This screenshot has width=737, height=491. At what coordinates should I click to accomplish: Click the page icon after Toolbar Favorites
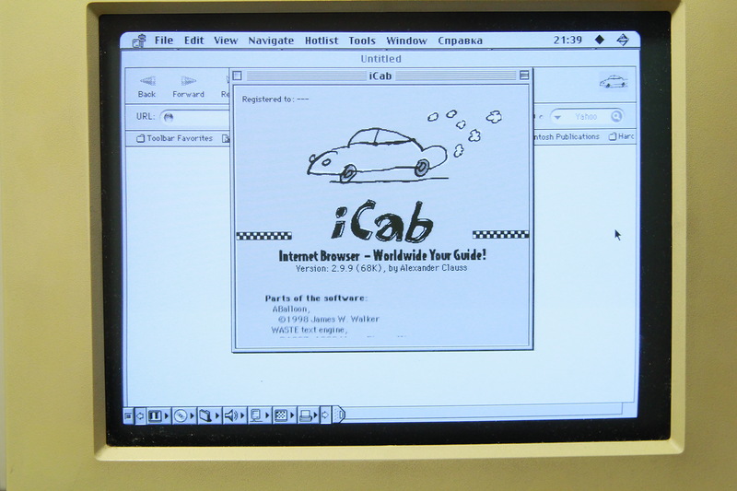coord(226,138)
